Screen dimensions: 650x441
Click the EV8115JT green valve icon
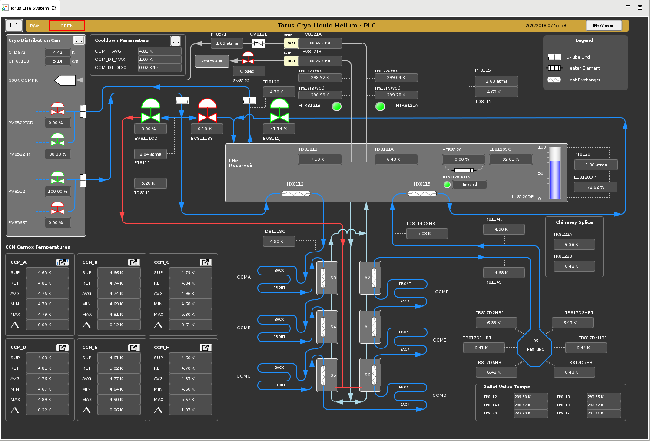coord(279,110)
